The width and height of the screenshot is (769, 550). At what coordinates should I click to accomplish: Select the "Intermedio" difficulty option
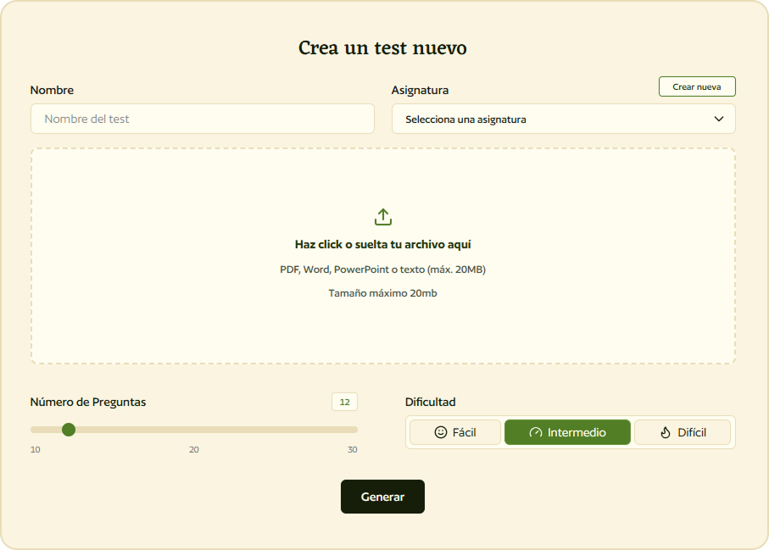(567, 431)
